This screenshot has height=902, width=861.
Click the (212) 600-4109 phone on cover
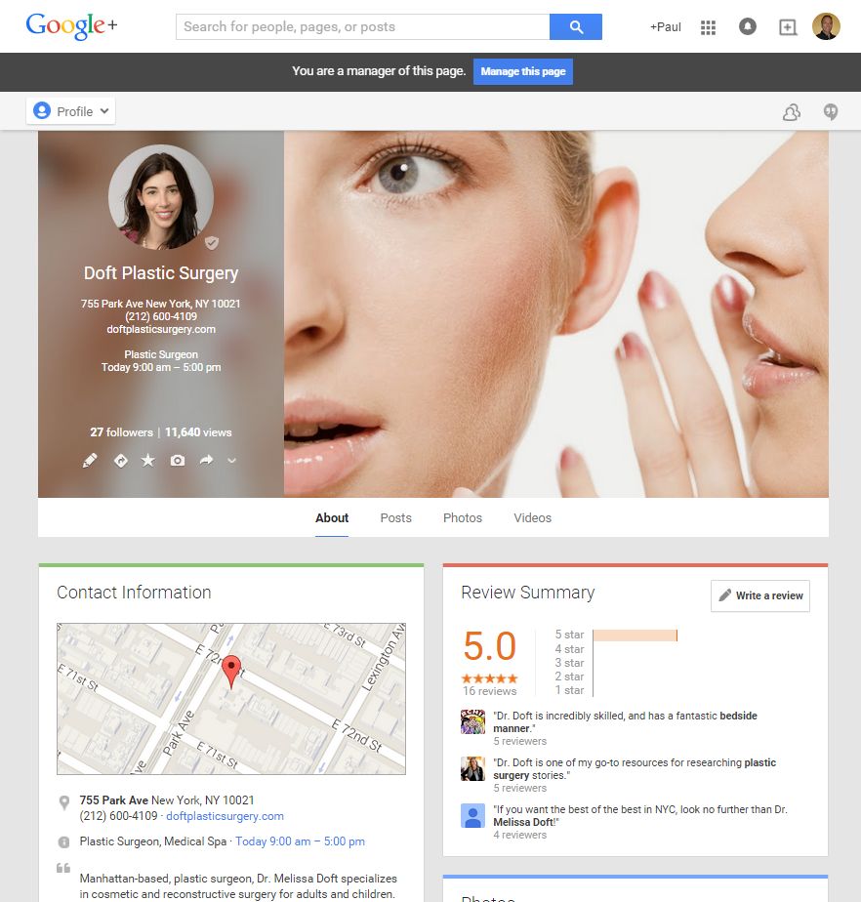point(161,316)
